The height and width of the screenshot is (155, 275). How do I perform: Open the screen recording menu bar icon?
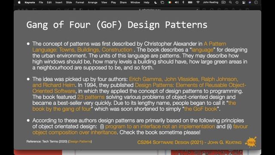pyautogui.click(x=223, y=3)
